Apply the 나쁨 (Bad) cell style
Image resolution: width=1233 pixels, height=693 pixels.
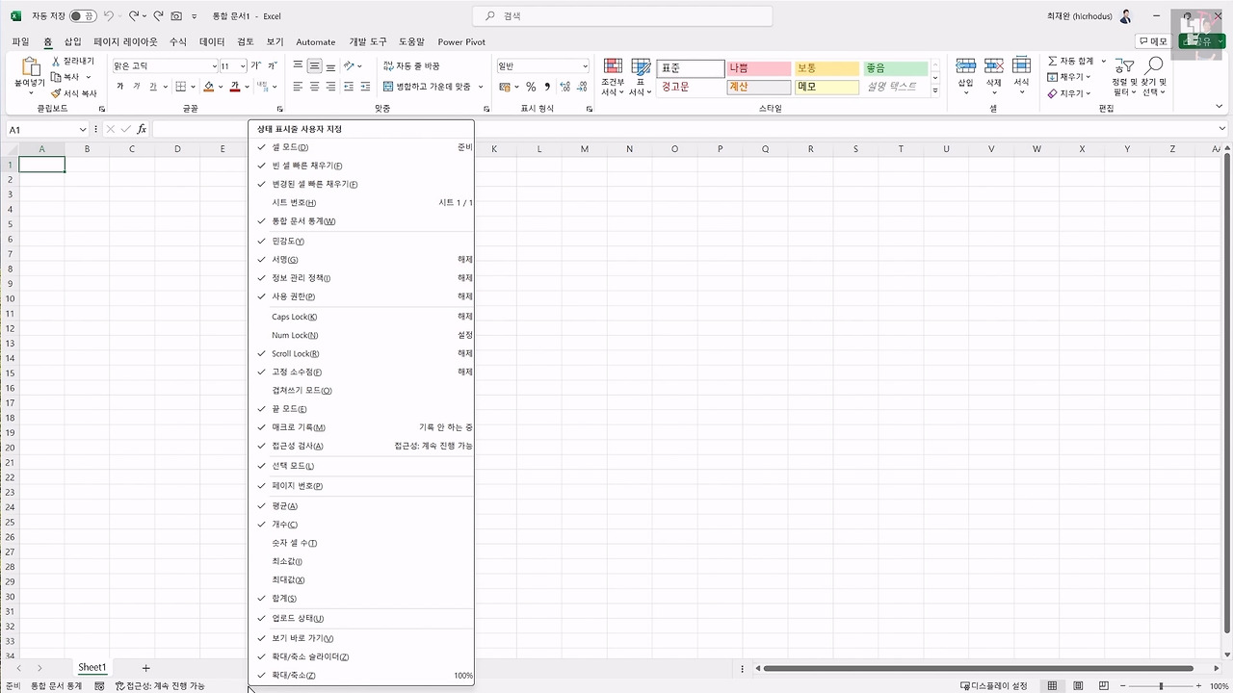pos(759,68)
